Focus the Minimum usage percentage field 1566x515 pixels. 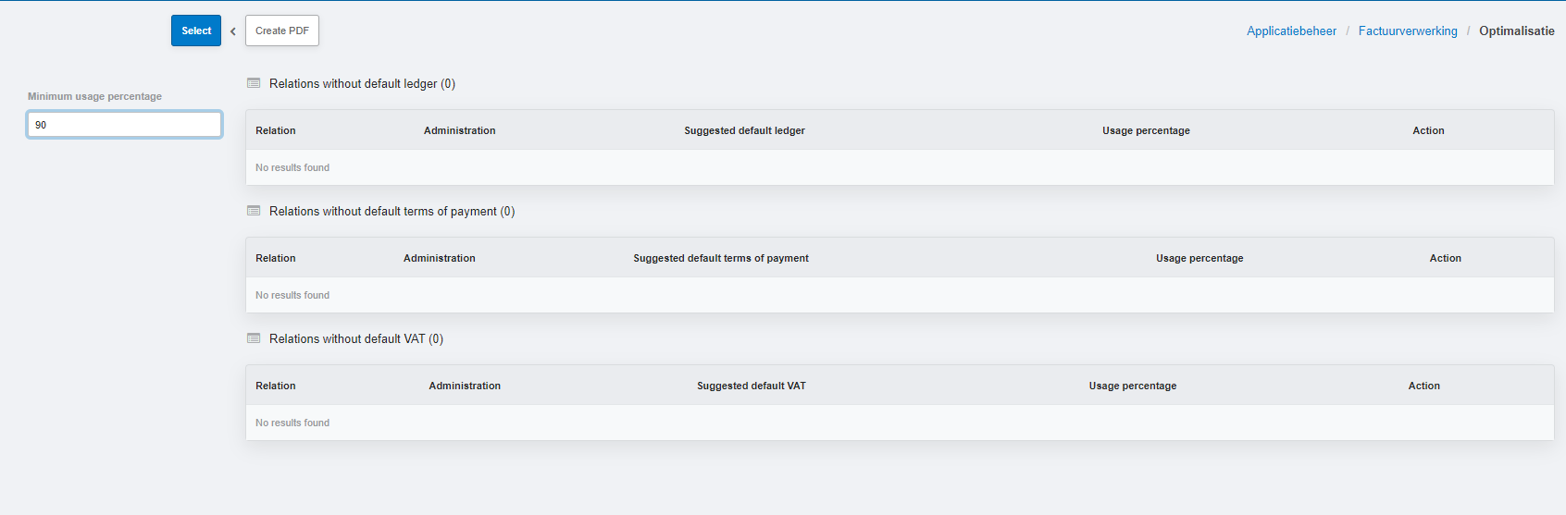[125, 125]
